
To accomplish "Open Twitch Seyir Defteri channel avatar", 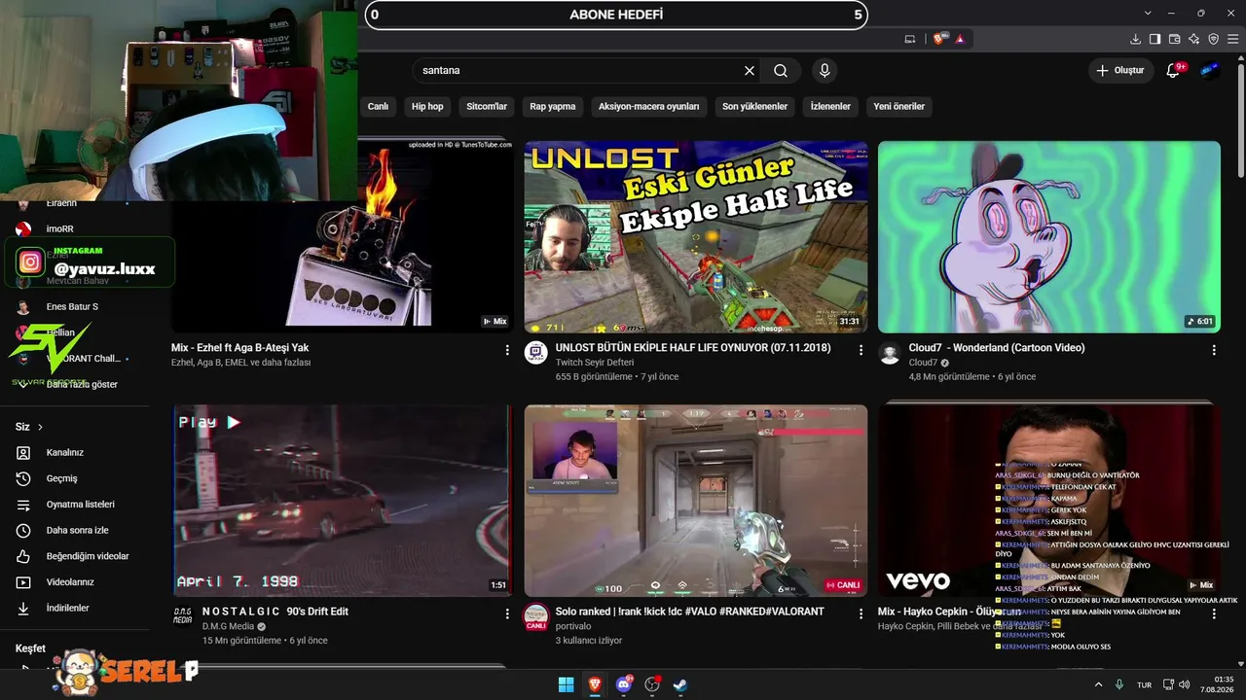I will click(x=536, y=353).
